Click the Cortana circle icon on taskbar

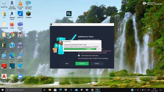pos(44,90)
